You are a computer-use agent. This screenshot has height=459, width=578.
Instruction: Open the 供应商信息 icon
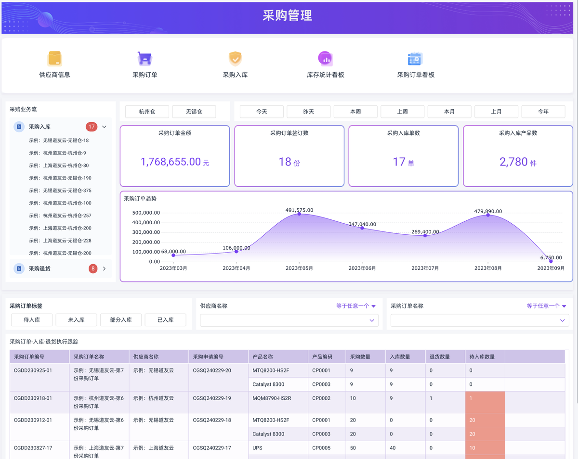(54, 58)
